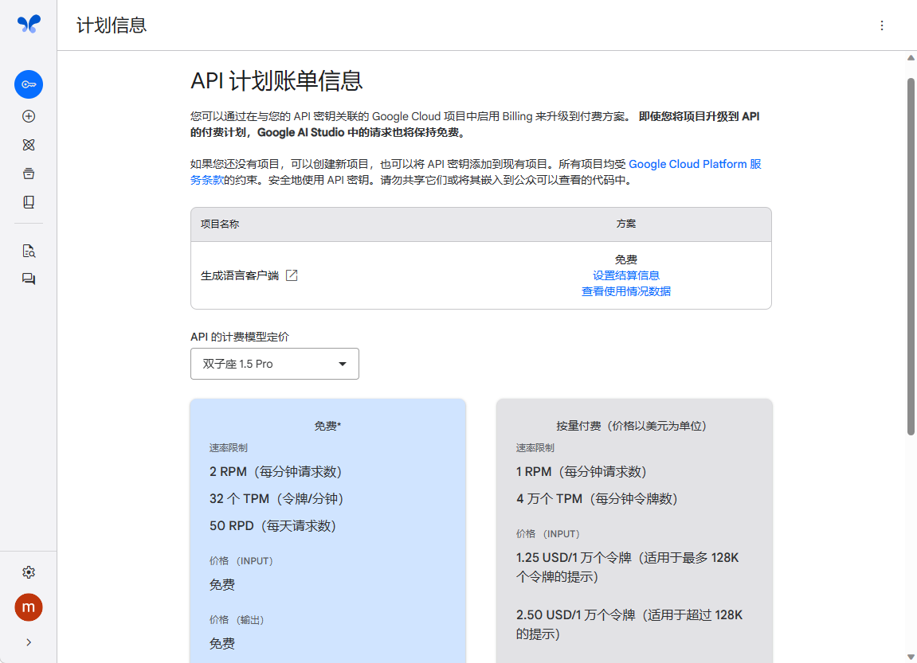Image resolution: width=917 pixels, height=663 pixels.
Task: Open the 双子座 1.5 Pro model dropdown
Action: (275, 364)
